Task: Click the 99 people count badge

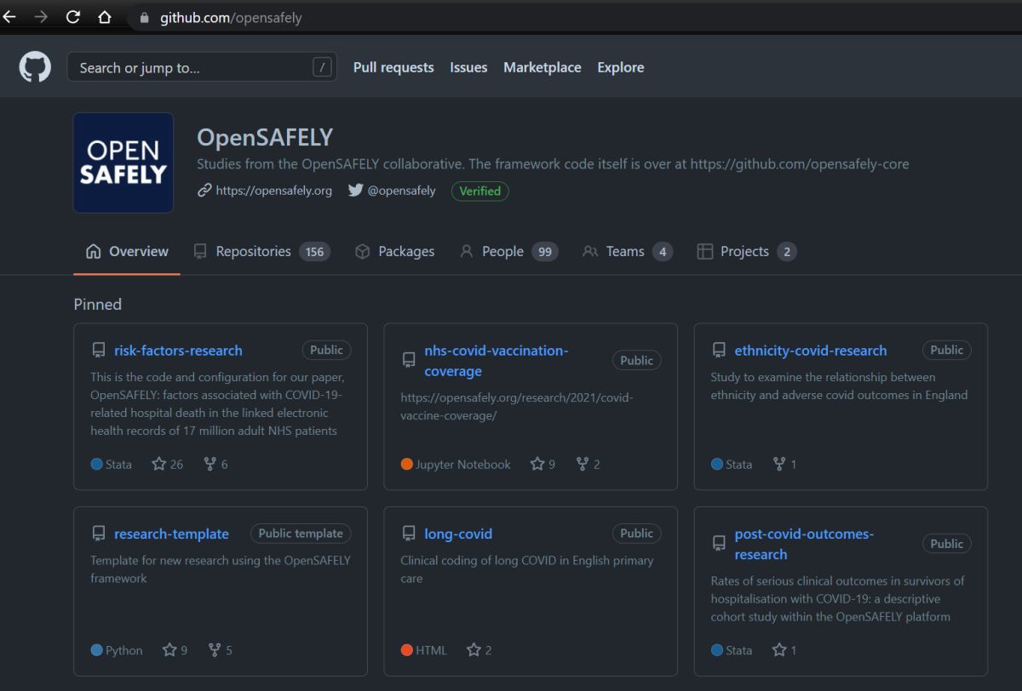Action: coord(545,251)
